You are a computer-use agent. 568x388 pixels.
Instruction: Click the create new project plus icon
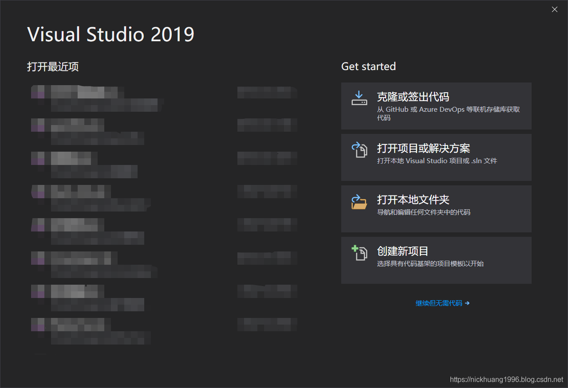(x=359, y=253)
